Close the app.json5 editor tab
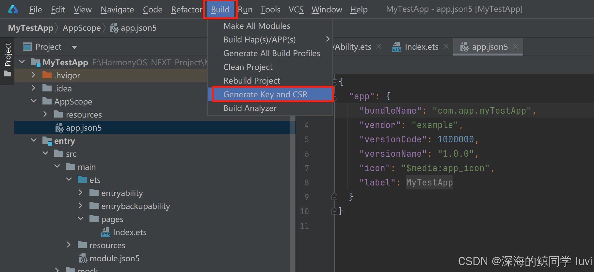 pos(515,47)
